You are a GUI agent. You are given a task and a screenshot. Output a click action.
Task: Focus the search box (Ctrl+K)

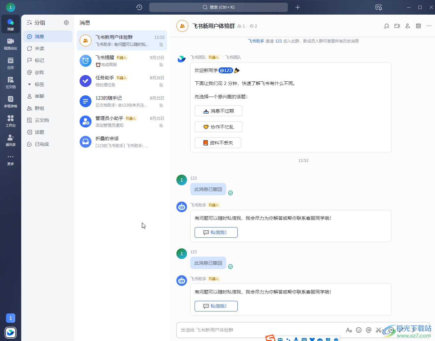tap(218, 7)
